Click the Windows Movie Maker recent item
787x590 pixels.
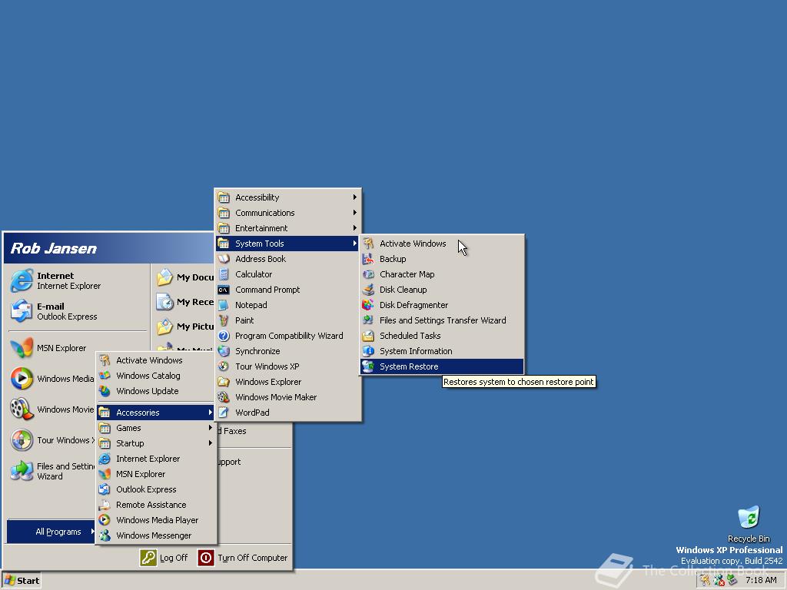52,409
